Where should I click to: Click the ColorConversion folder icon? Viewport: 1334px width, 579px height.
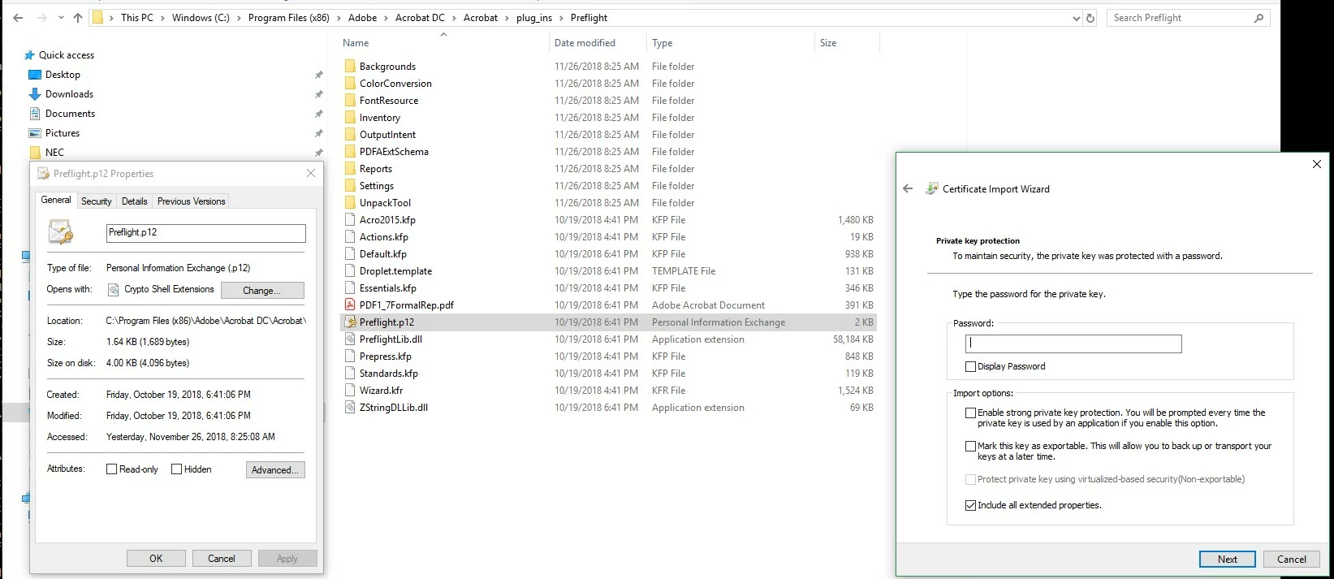[350, 84]
